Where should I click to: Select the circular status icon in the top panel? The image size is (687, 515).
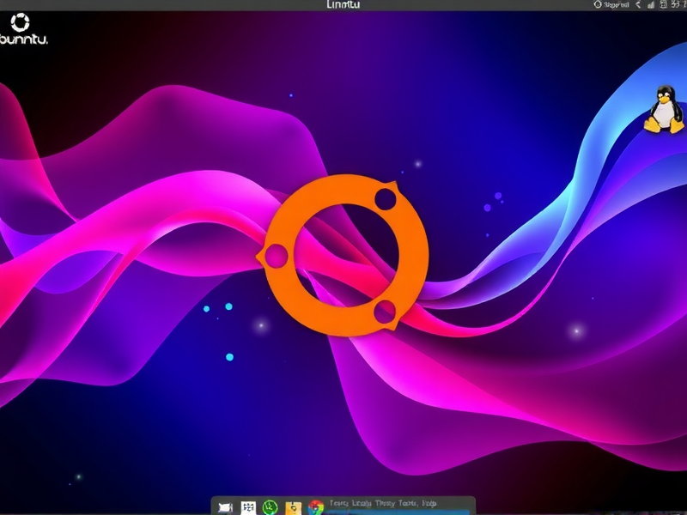[x=598, y=4]
